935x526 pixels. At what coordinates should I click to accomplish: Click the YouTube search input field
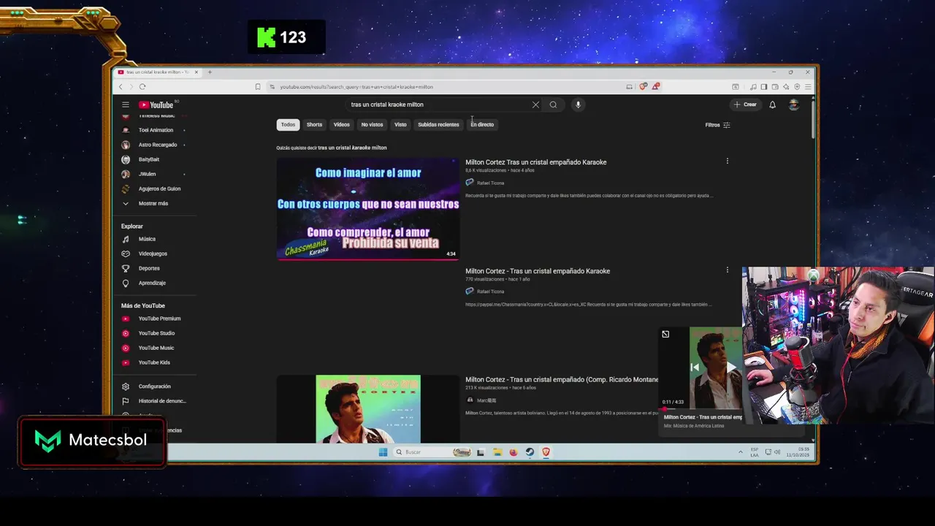438,104
